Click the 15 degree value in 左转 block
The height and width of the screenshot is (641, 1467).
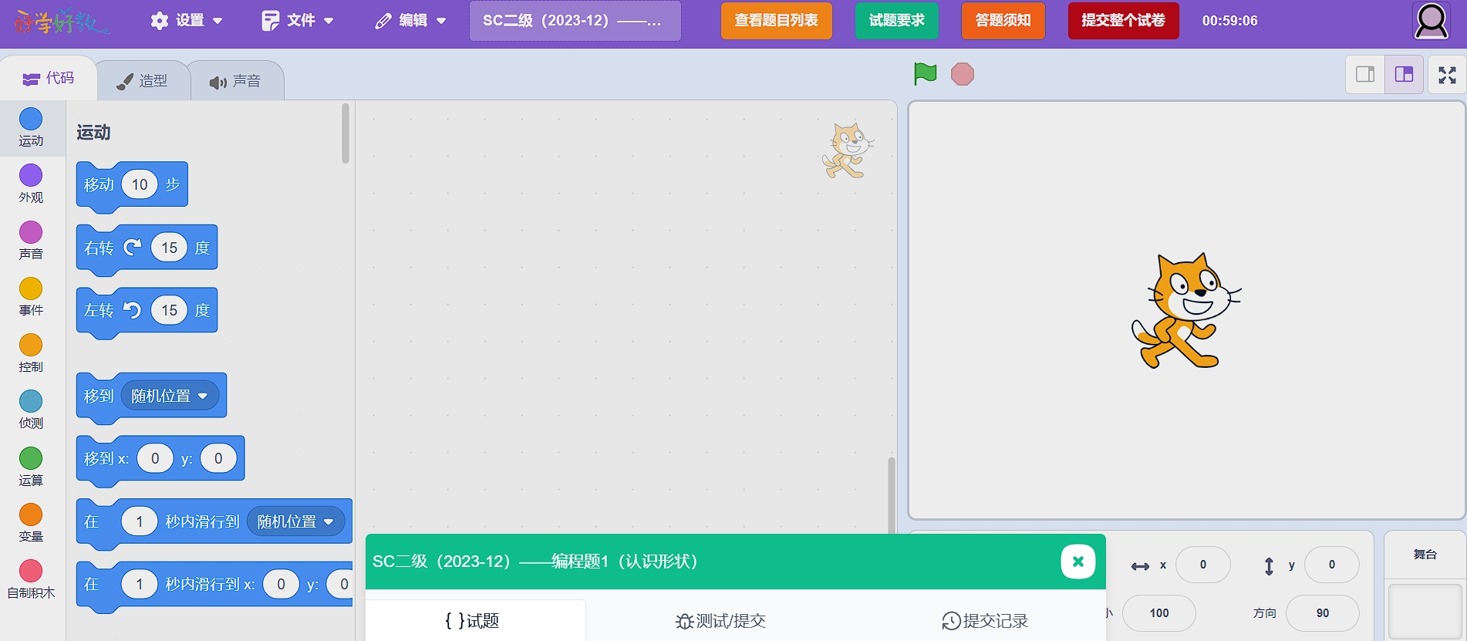tap(169, 310)
